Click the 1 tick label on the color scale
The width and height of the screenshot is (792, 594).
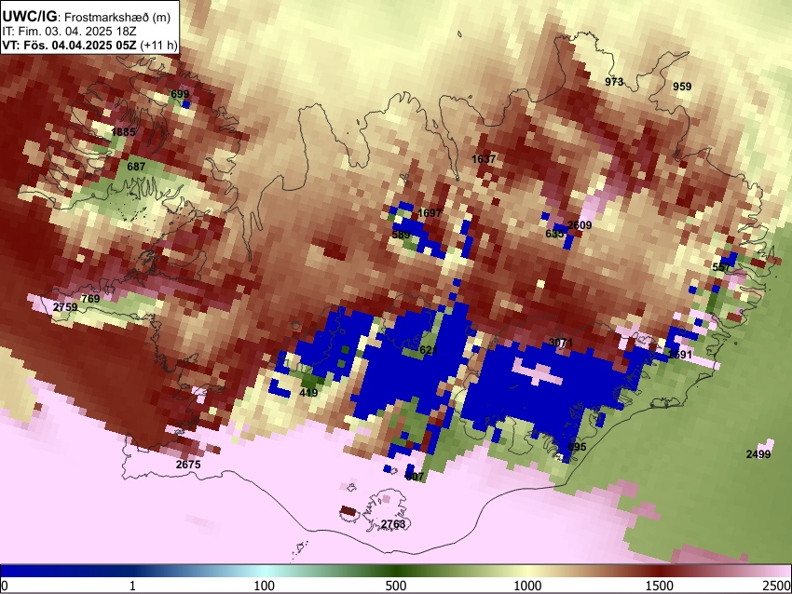132,586
